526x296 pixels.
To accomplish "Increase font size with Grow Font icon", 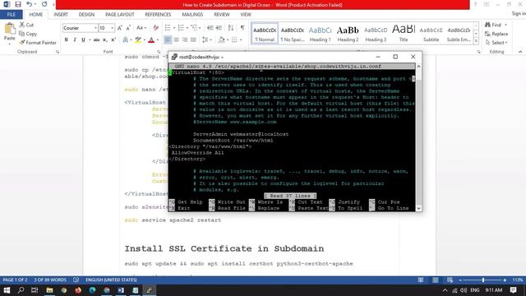I will coord(120,28).
